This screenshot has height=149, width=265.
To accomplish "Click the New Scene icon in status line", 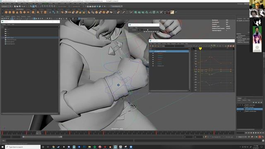I will click(15, 7).
